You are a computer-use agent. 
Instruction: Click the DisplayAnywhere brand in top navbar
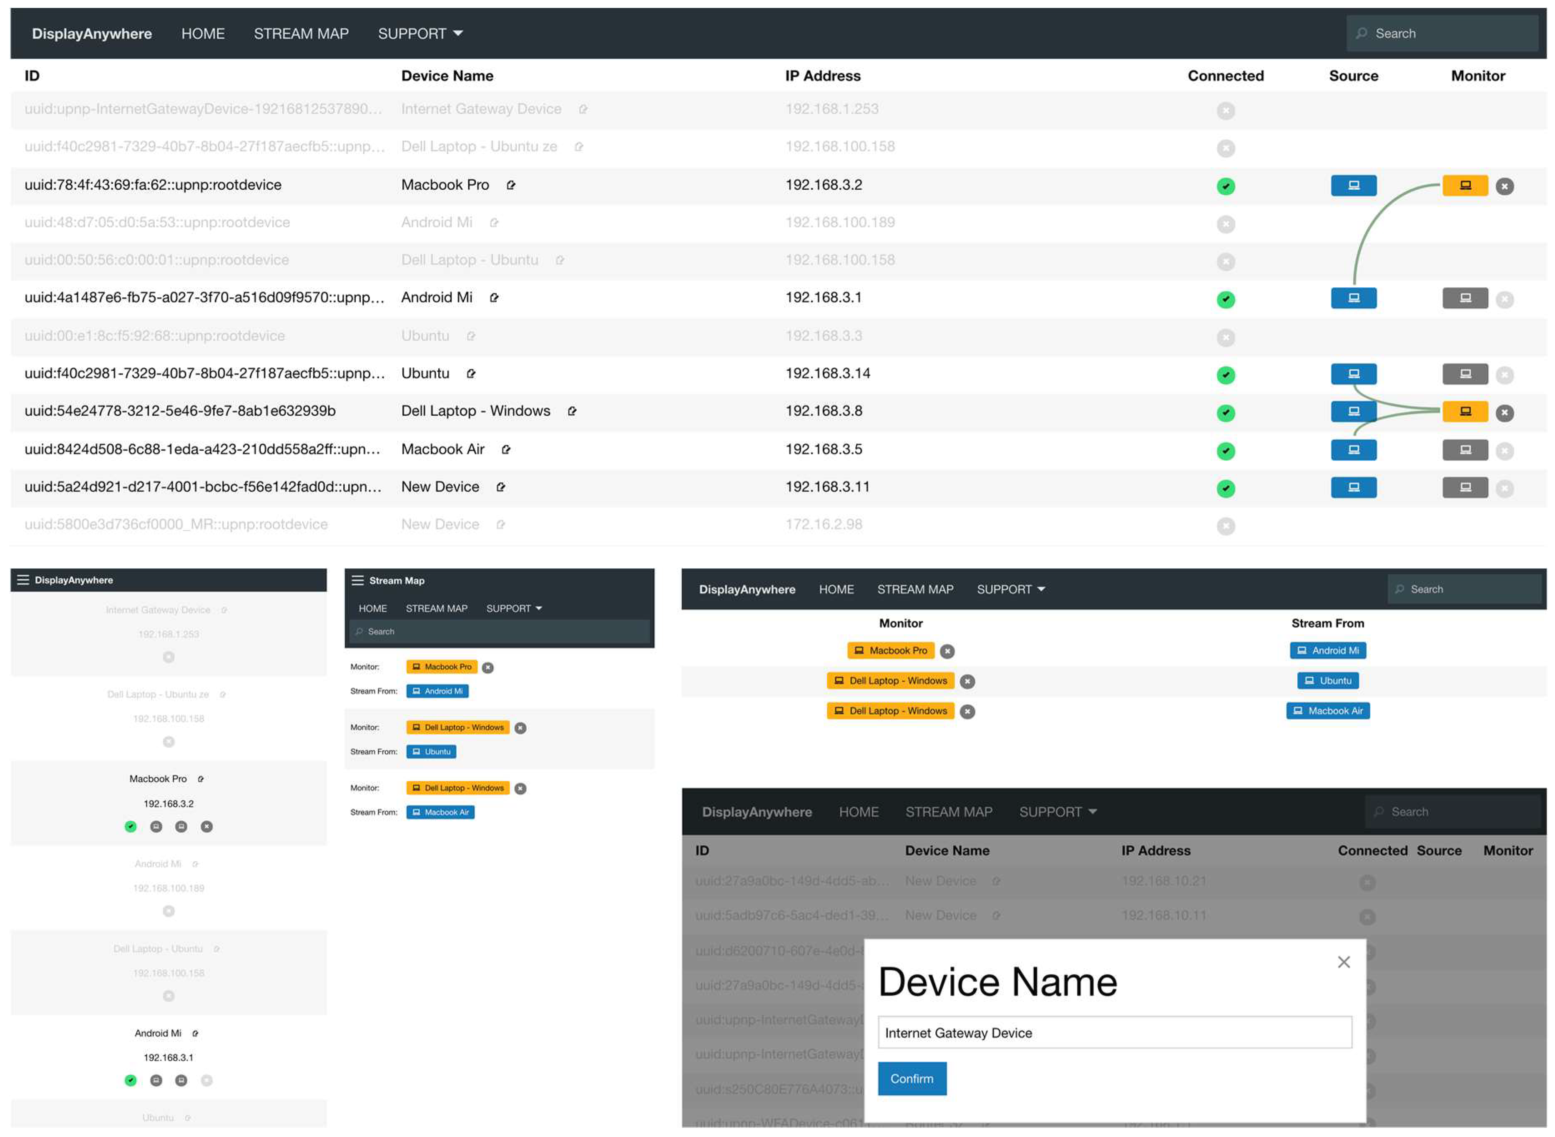[x=92, y=34]
